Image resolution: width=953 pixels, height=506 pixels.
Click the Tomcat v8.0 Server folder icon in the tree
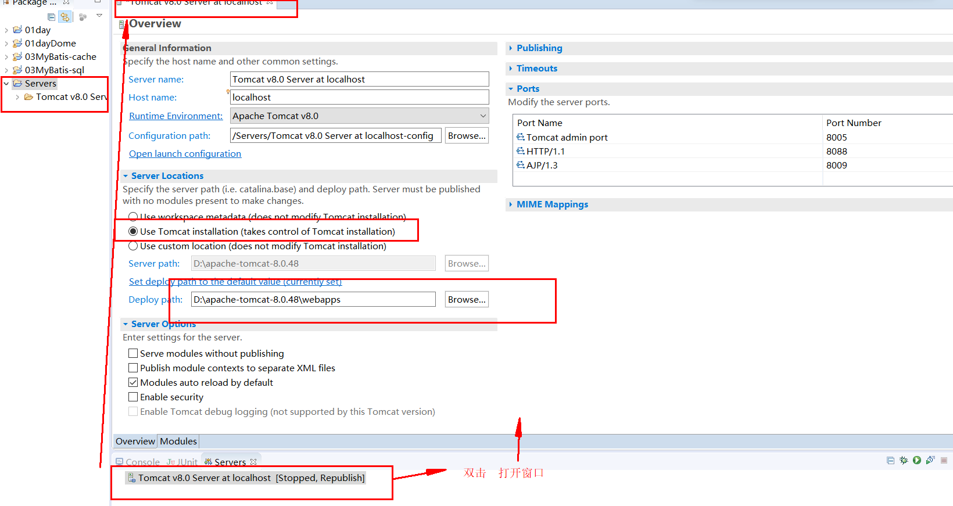[x=28, y=96]
